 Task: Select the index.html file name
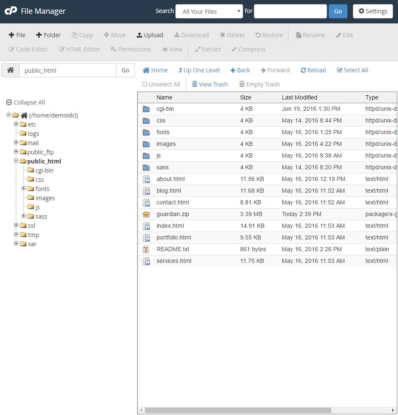170,226
